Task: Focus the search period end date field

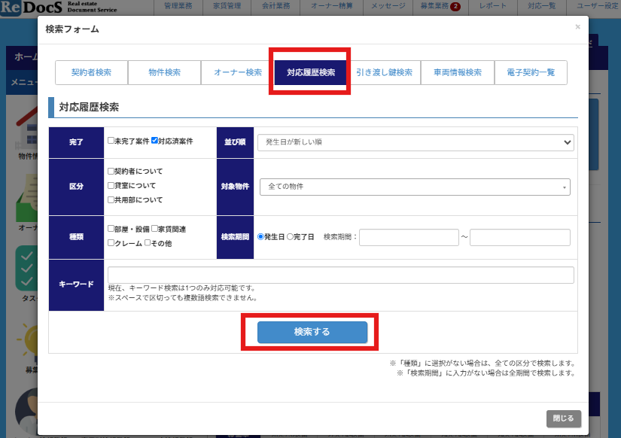Action: [520, 237]
